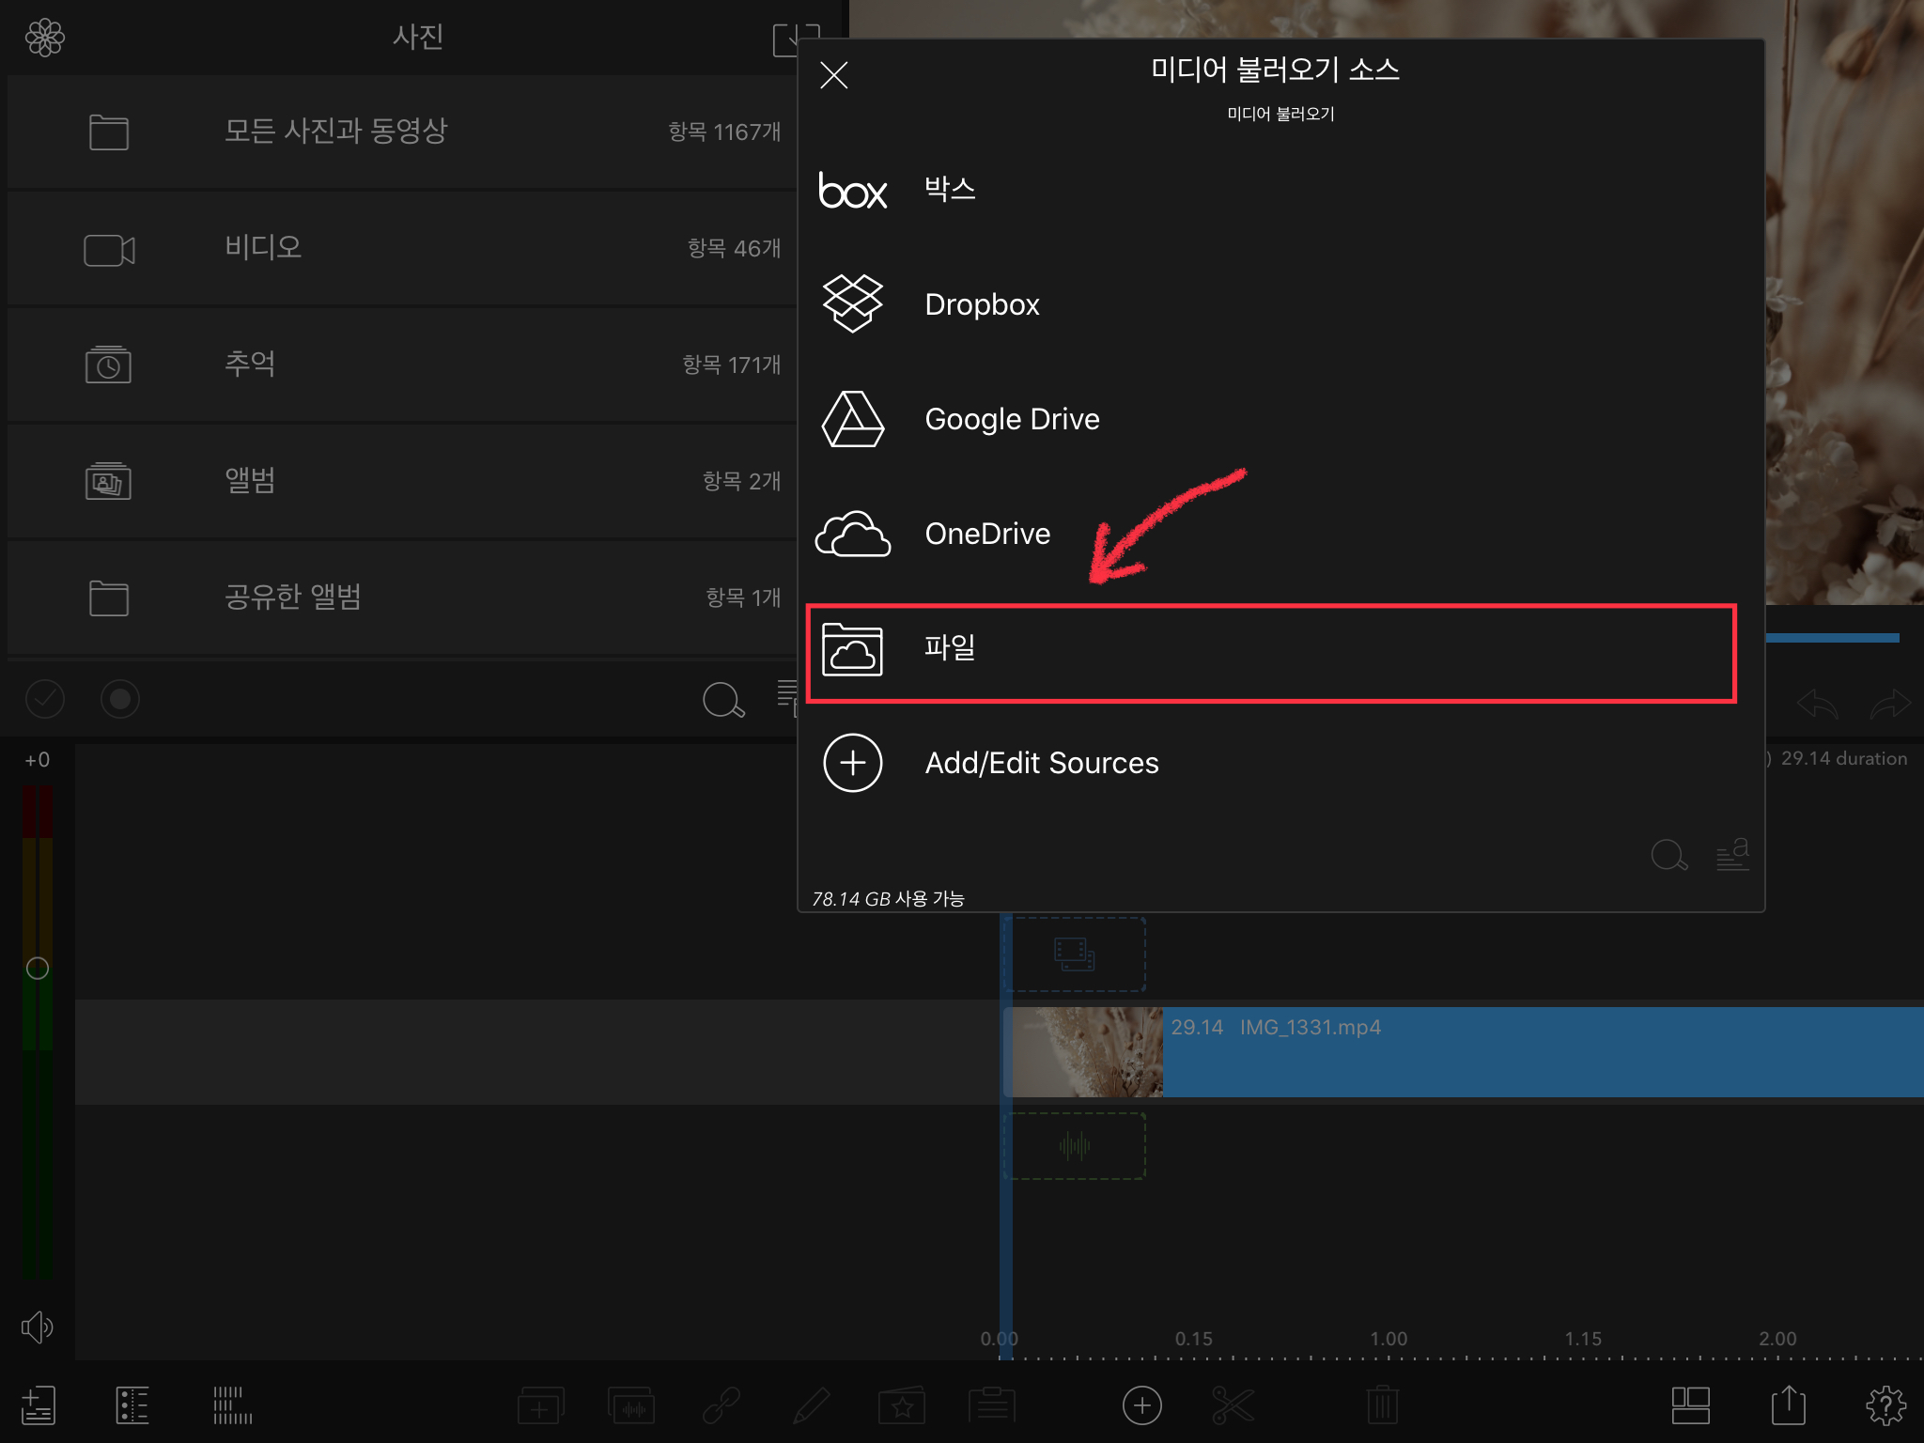The image size is (1924, 1443).
Task: Close the media import sources popup
Action: (834, 75)
